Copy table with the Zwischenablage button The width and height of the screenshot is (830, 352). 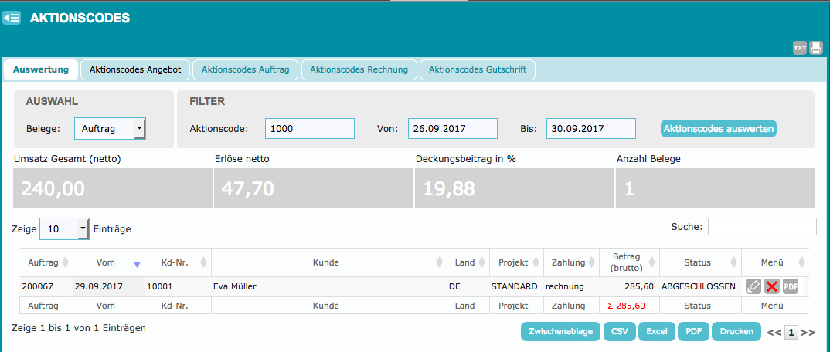(x=560, y=332)
